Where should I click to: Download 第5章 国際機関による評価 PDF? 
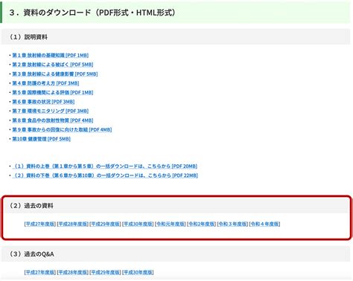53,92
